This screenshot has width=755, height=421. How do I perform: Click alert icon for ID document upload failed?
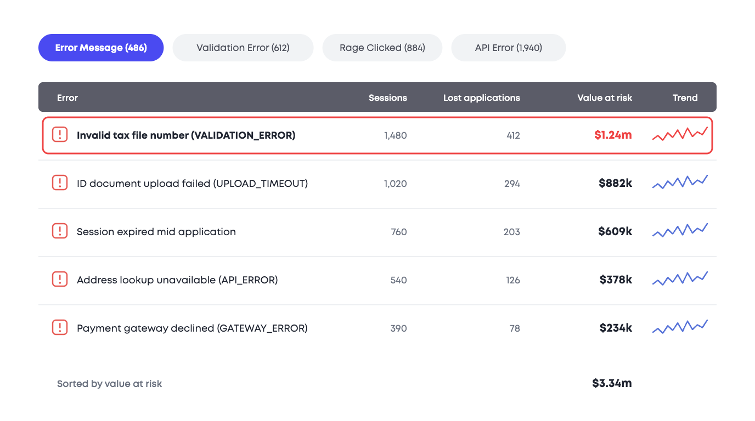[x=60, y=183]
